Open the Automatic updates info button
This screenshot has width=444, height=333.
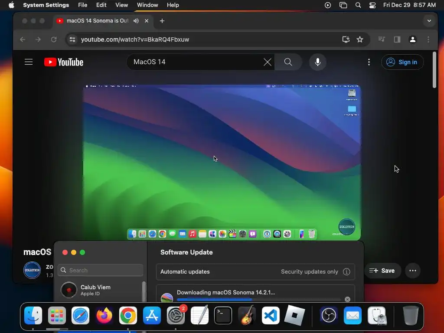coord(346,271)
